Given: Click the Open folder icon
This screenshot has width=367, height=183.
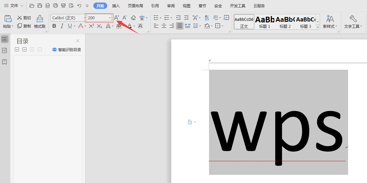Looking at the screenshot, I should [x=32, y=6].
